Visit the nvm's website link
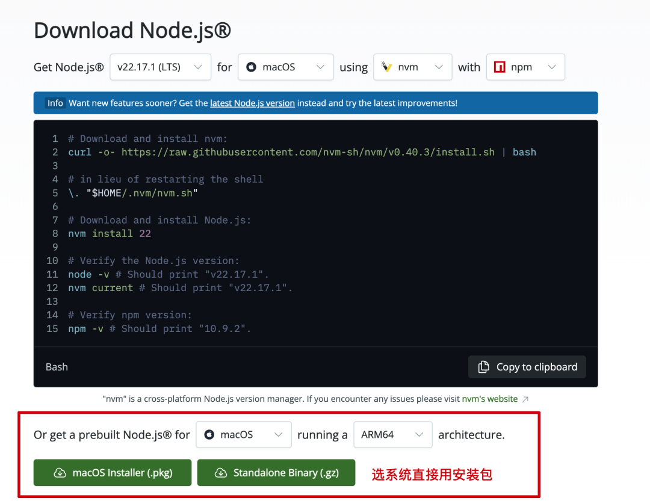 [489, 399]
